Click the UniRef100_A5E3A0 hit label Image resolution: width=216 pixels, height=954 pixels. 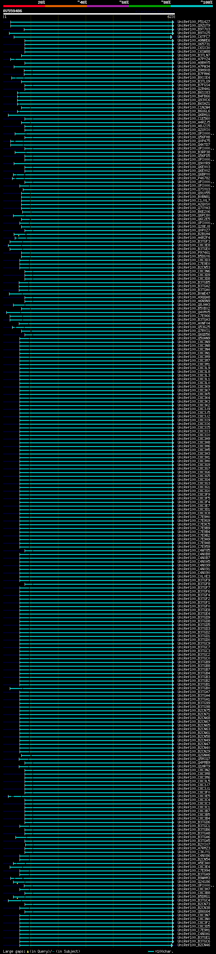(x=193, y=863)
